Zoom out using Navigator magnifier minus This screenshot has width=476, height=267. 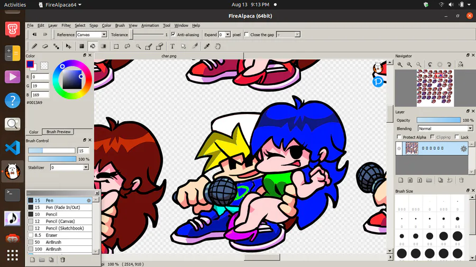[x=409, y=64]
